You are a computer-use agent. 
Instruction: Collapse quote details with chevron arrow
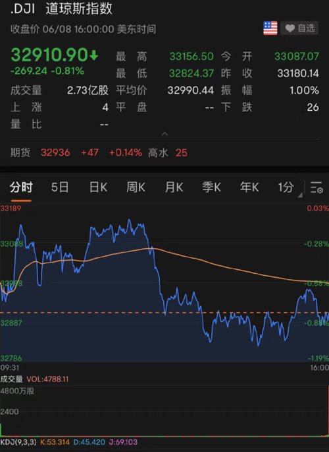(164, 134)
